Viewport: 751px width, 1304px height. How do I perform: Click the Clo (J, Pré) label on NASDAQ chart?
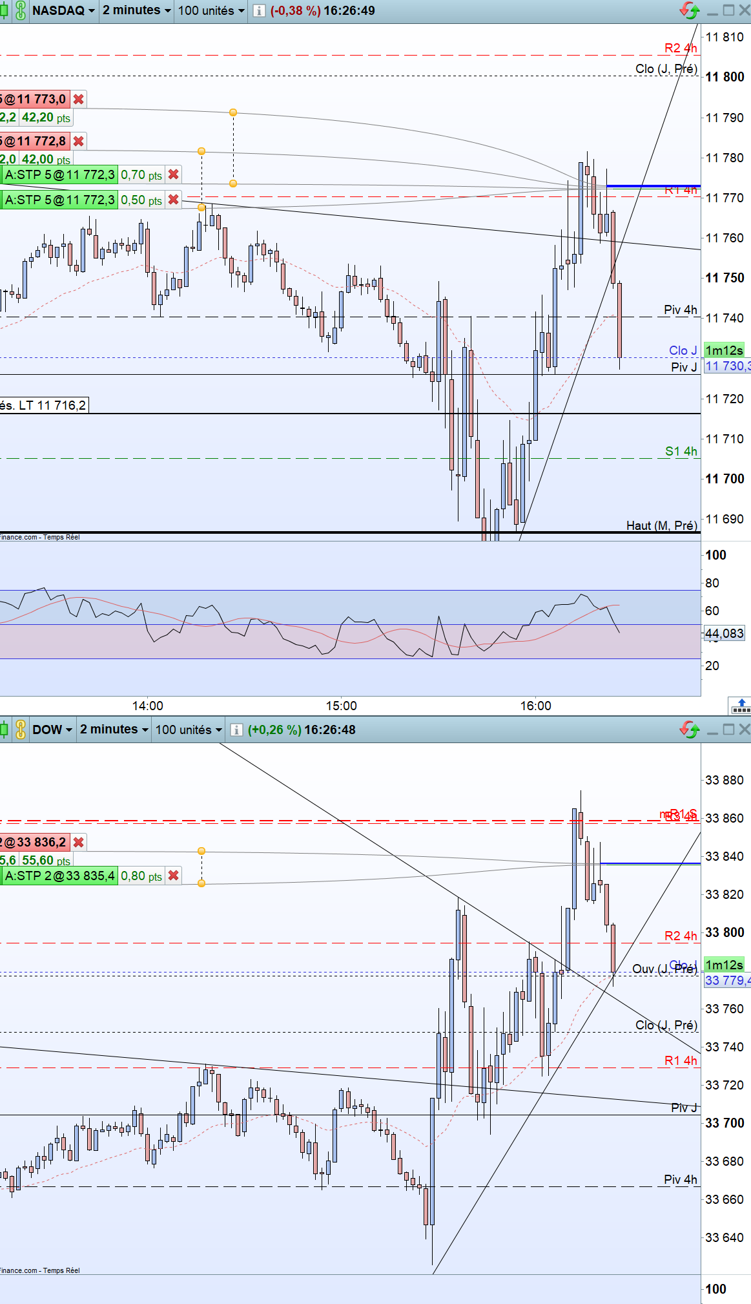(666, 68)
